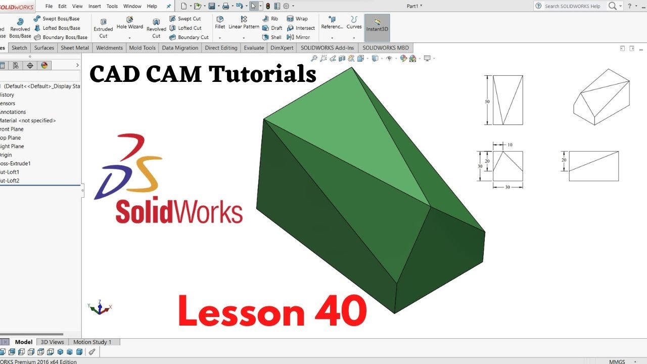Viewport: 647px width, 364px height.
Task: Click the Edit Appearance icon
Action: pyautogui.click(x=403, y=58)
